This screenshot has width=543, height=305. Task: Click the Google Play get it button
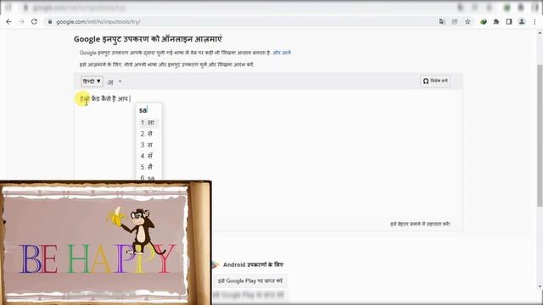point(249,280)
